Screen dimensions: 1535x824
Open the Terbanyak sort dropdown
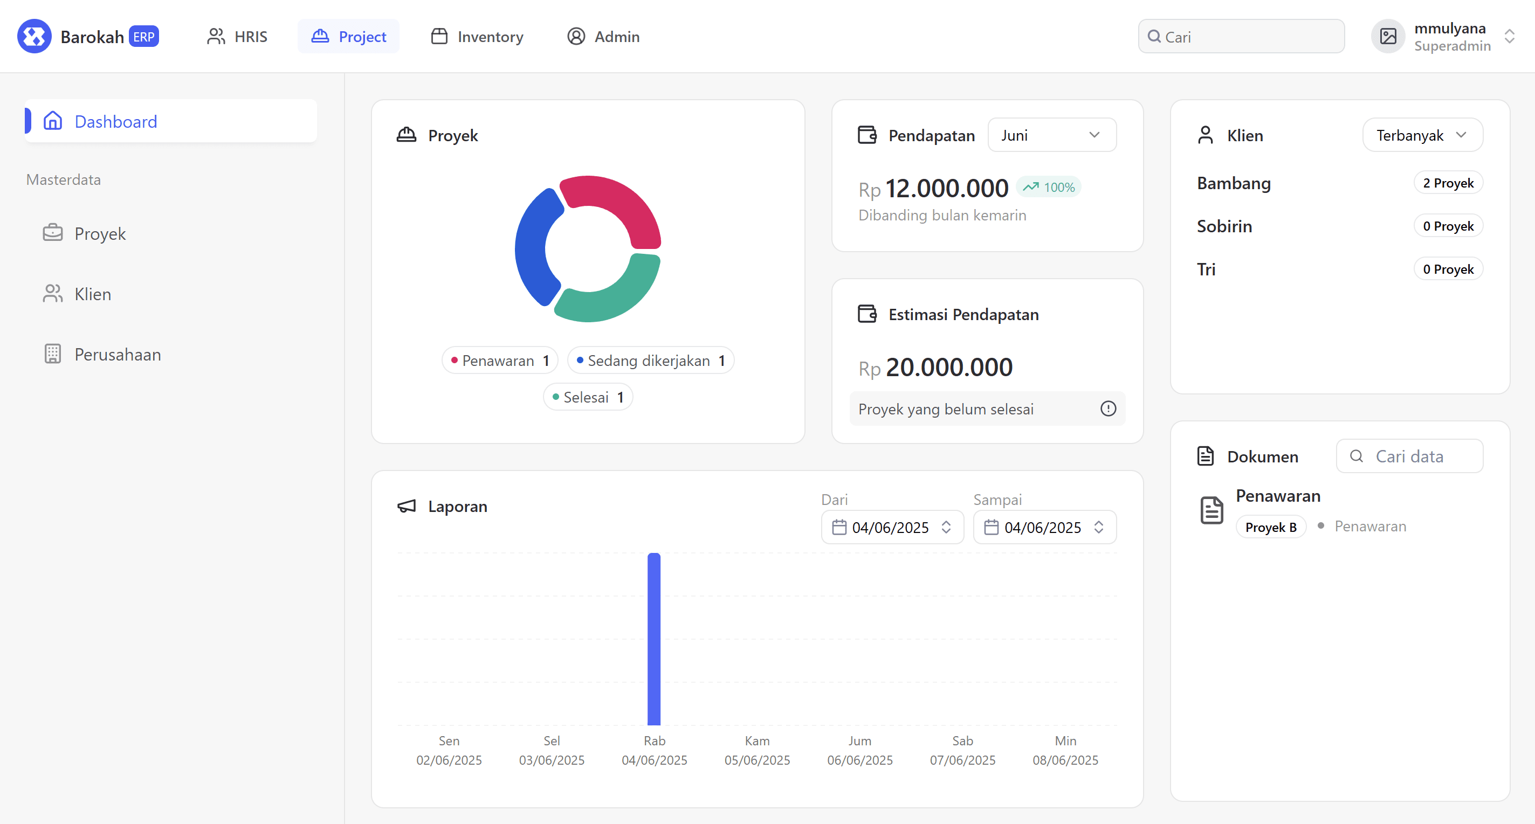[1422, 135]
